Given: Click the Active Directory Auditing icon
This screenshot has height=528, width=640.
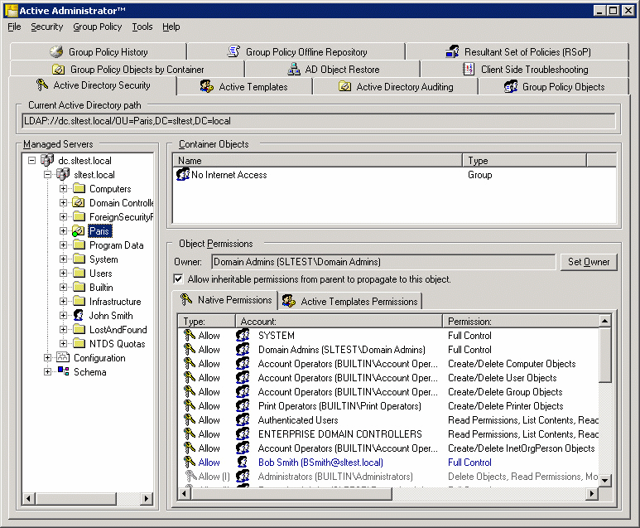Looking at the screenshot, I should pos(345,87).
